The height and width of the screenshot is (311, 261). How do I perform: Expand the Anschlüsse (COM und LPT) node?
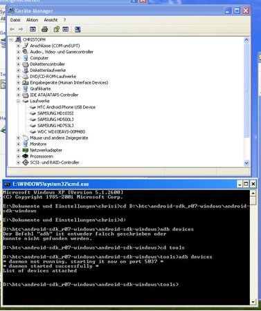18,46
